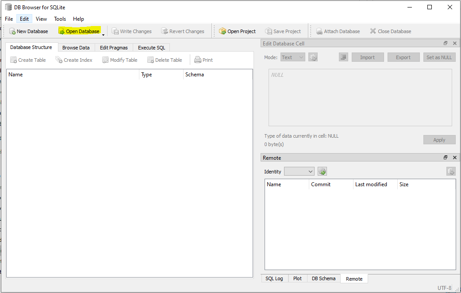Switch to the Database Structure tab
This screenshot has height=293, width=461.
31,47
